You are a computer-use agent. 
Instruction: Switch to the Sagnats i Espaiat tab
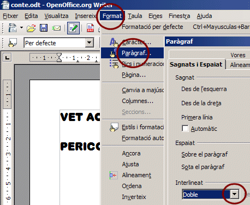[x=196, y=64]
